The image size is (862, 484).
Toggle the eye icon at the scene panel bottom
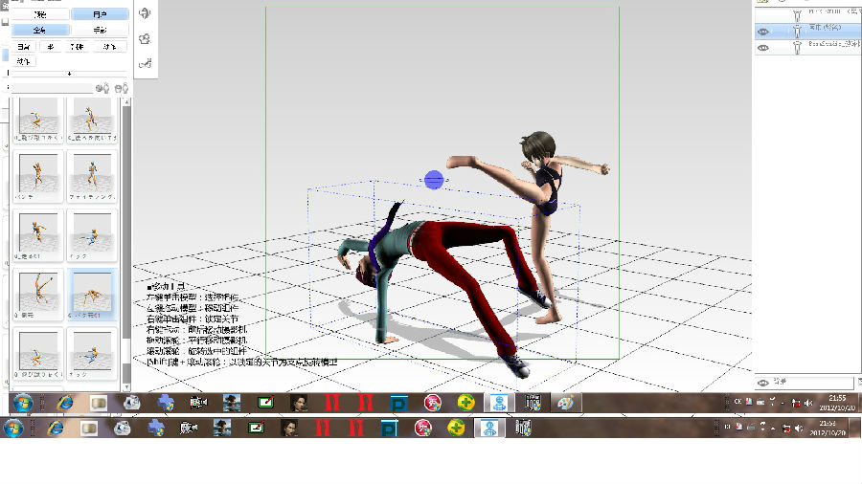(x=763, y=383)
